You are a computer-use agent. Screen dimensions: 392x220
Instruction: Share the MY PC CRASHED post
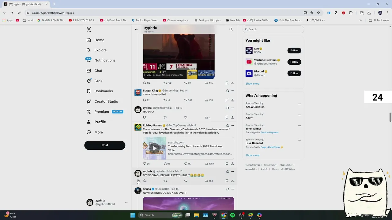click(x=232, y=181)
